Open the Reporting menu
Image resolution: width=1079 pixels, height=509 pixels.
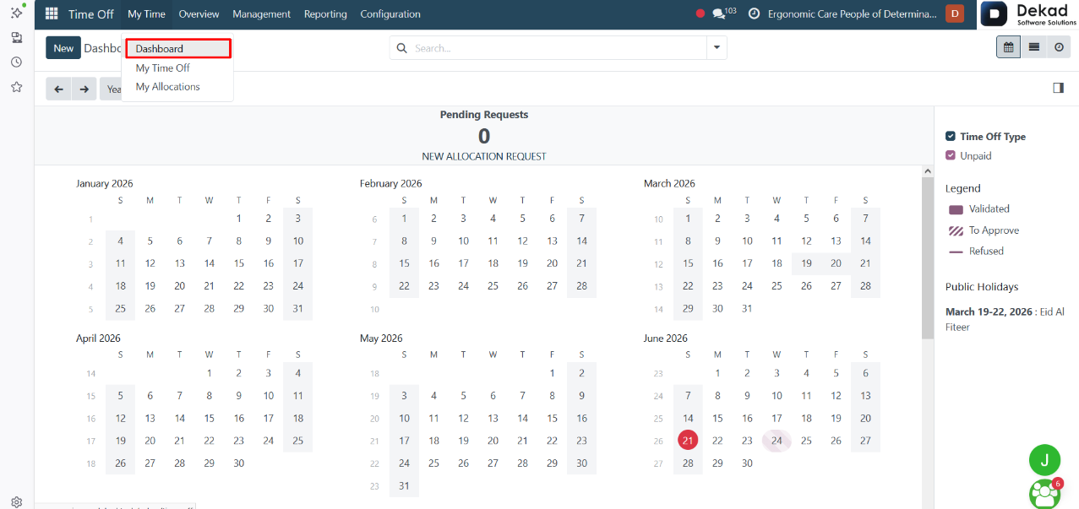pos(325,14)
